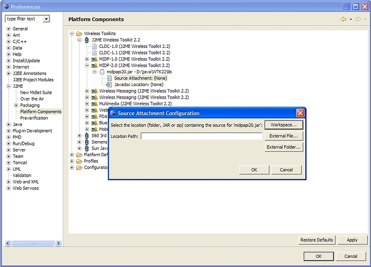
Task: Click the Location Path input field
Action: [202, 136]
